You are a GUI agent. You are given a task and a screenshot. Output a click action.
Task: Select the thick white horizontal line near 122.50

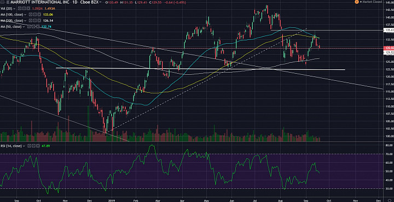(x=200, y=69)
